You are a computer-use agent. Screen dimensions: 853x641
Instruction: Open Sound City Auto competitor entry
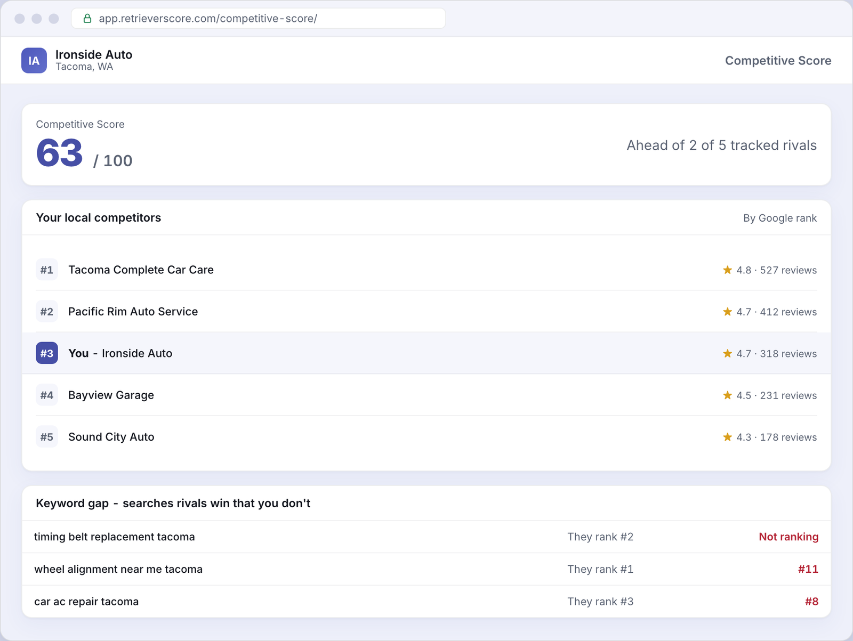tap(111, 437)
